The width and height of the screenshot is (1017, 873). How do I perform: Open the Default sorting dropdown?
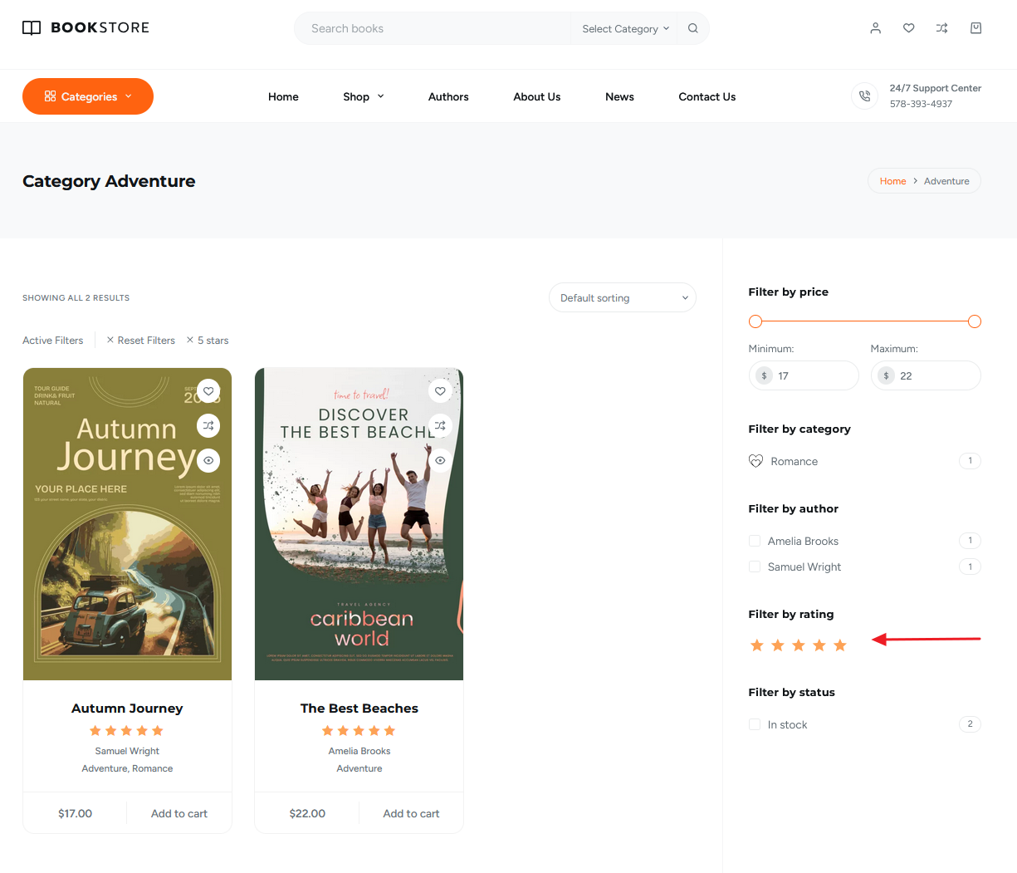[622, 297]
